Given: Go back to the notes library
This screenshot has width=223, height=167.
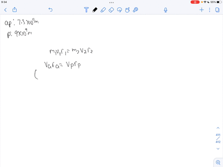Looking at the screenshot, I should tap(6, 10).
